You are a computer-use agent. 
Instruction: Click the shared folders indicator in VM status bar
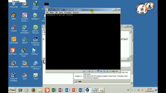point(95,71)
